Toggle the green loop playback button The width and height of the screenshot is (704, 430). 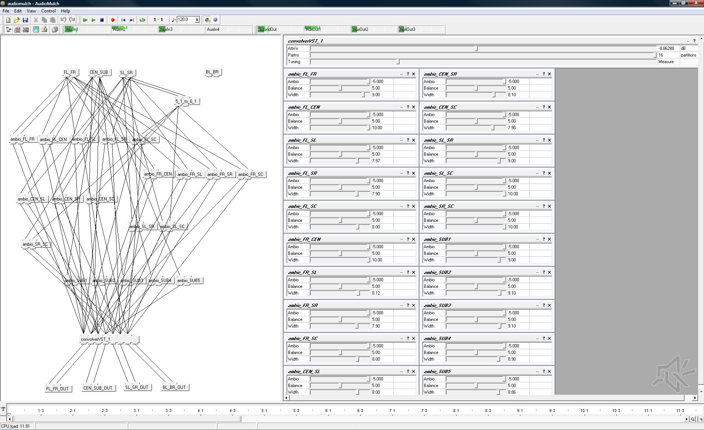[x=142, y=20]
